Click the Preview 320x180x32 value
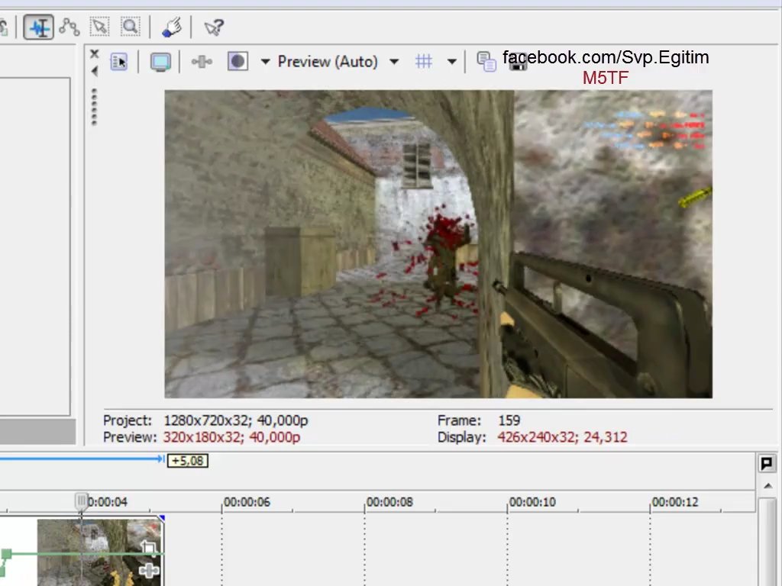This screenshot has height=586, width=782. pyautogui.click(x=232, y=437)
